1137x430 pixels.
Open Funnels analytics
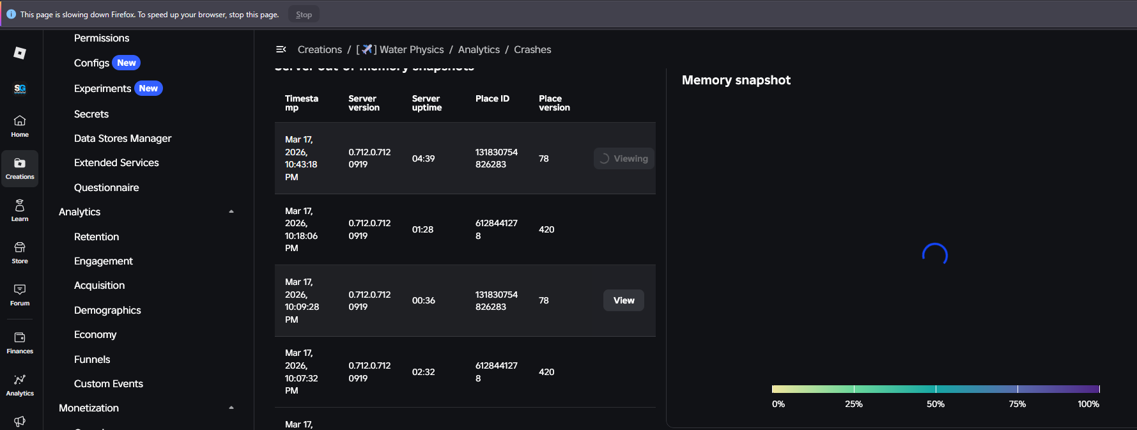[x=92, y=359]
